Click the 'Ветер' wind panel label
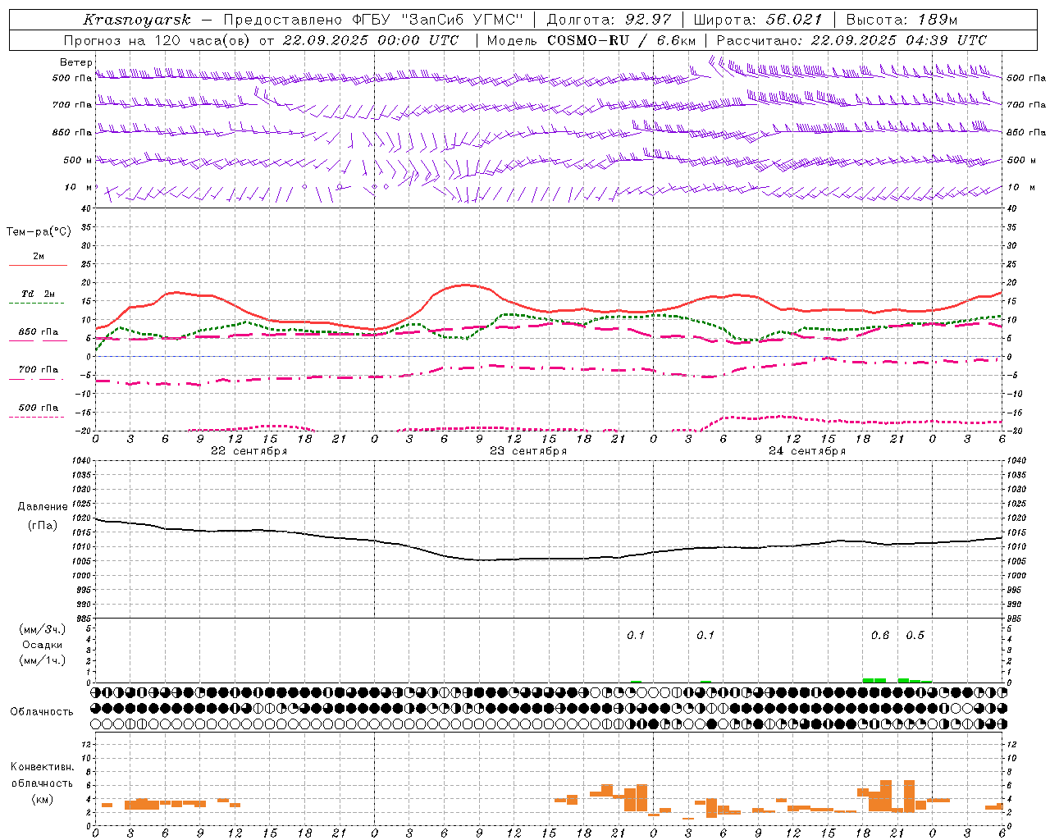Viewport: 1050px width, 840px height. [x=76, y=62]
